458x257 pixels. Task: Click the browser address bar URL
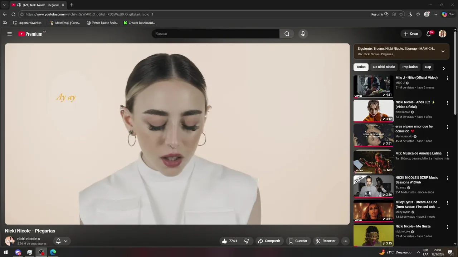pyautogui.click(x=89, y=14)
